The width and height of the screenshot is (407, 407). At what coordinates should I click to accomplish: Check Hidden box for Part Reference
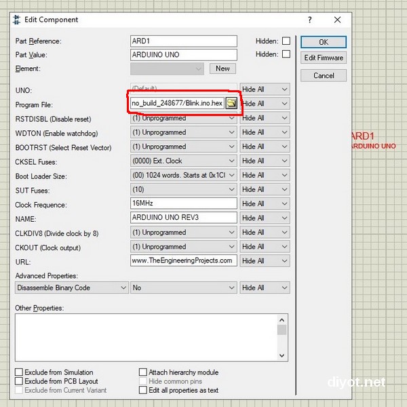point(286,41)
